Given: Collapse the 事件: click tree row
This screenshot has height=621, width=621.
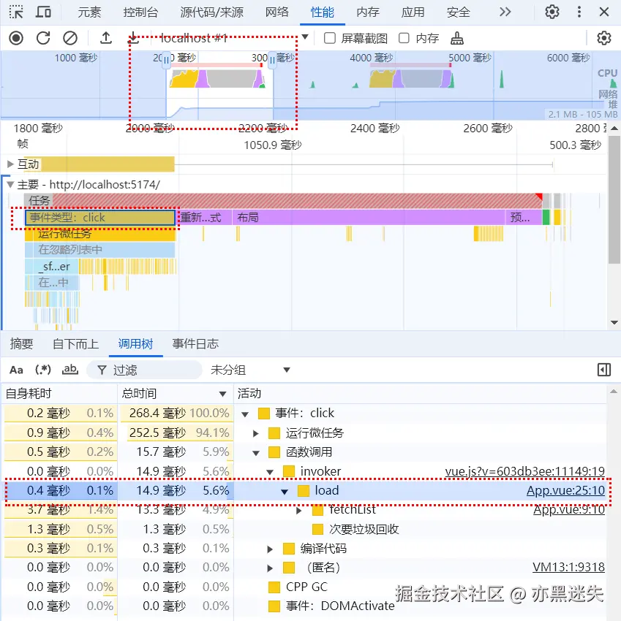Looking at the screenshot, I should point(245,414).
